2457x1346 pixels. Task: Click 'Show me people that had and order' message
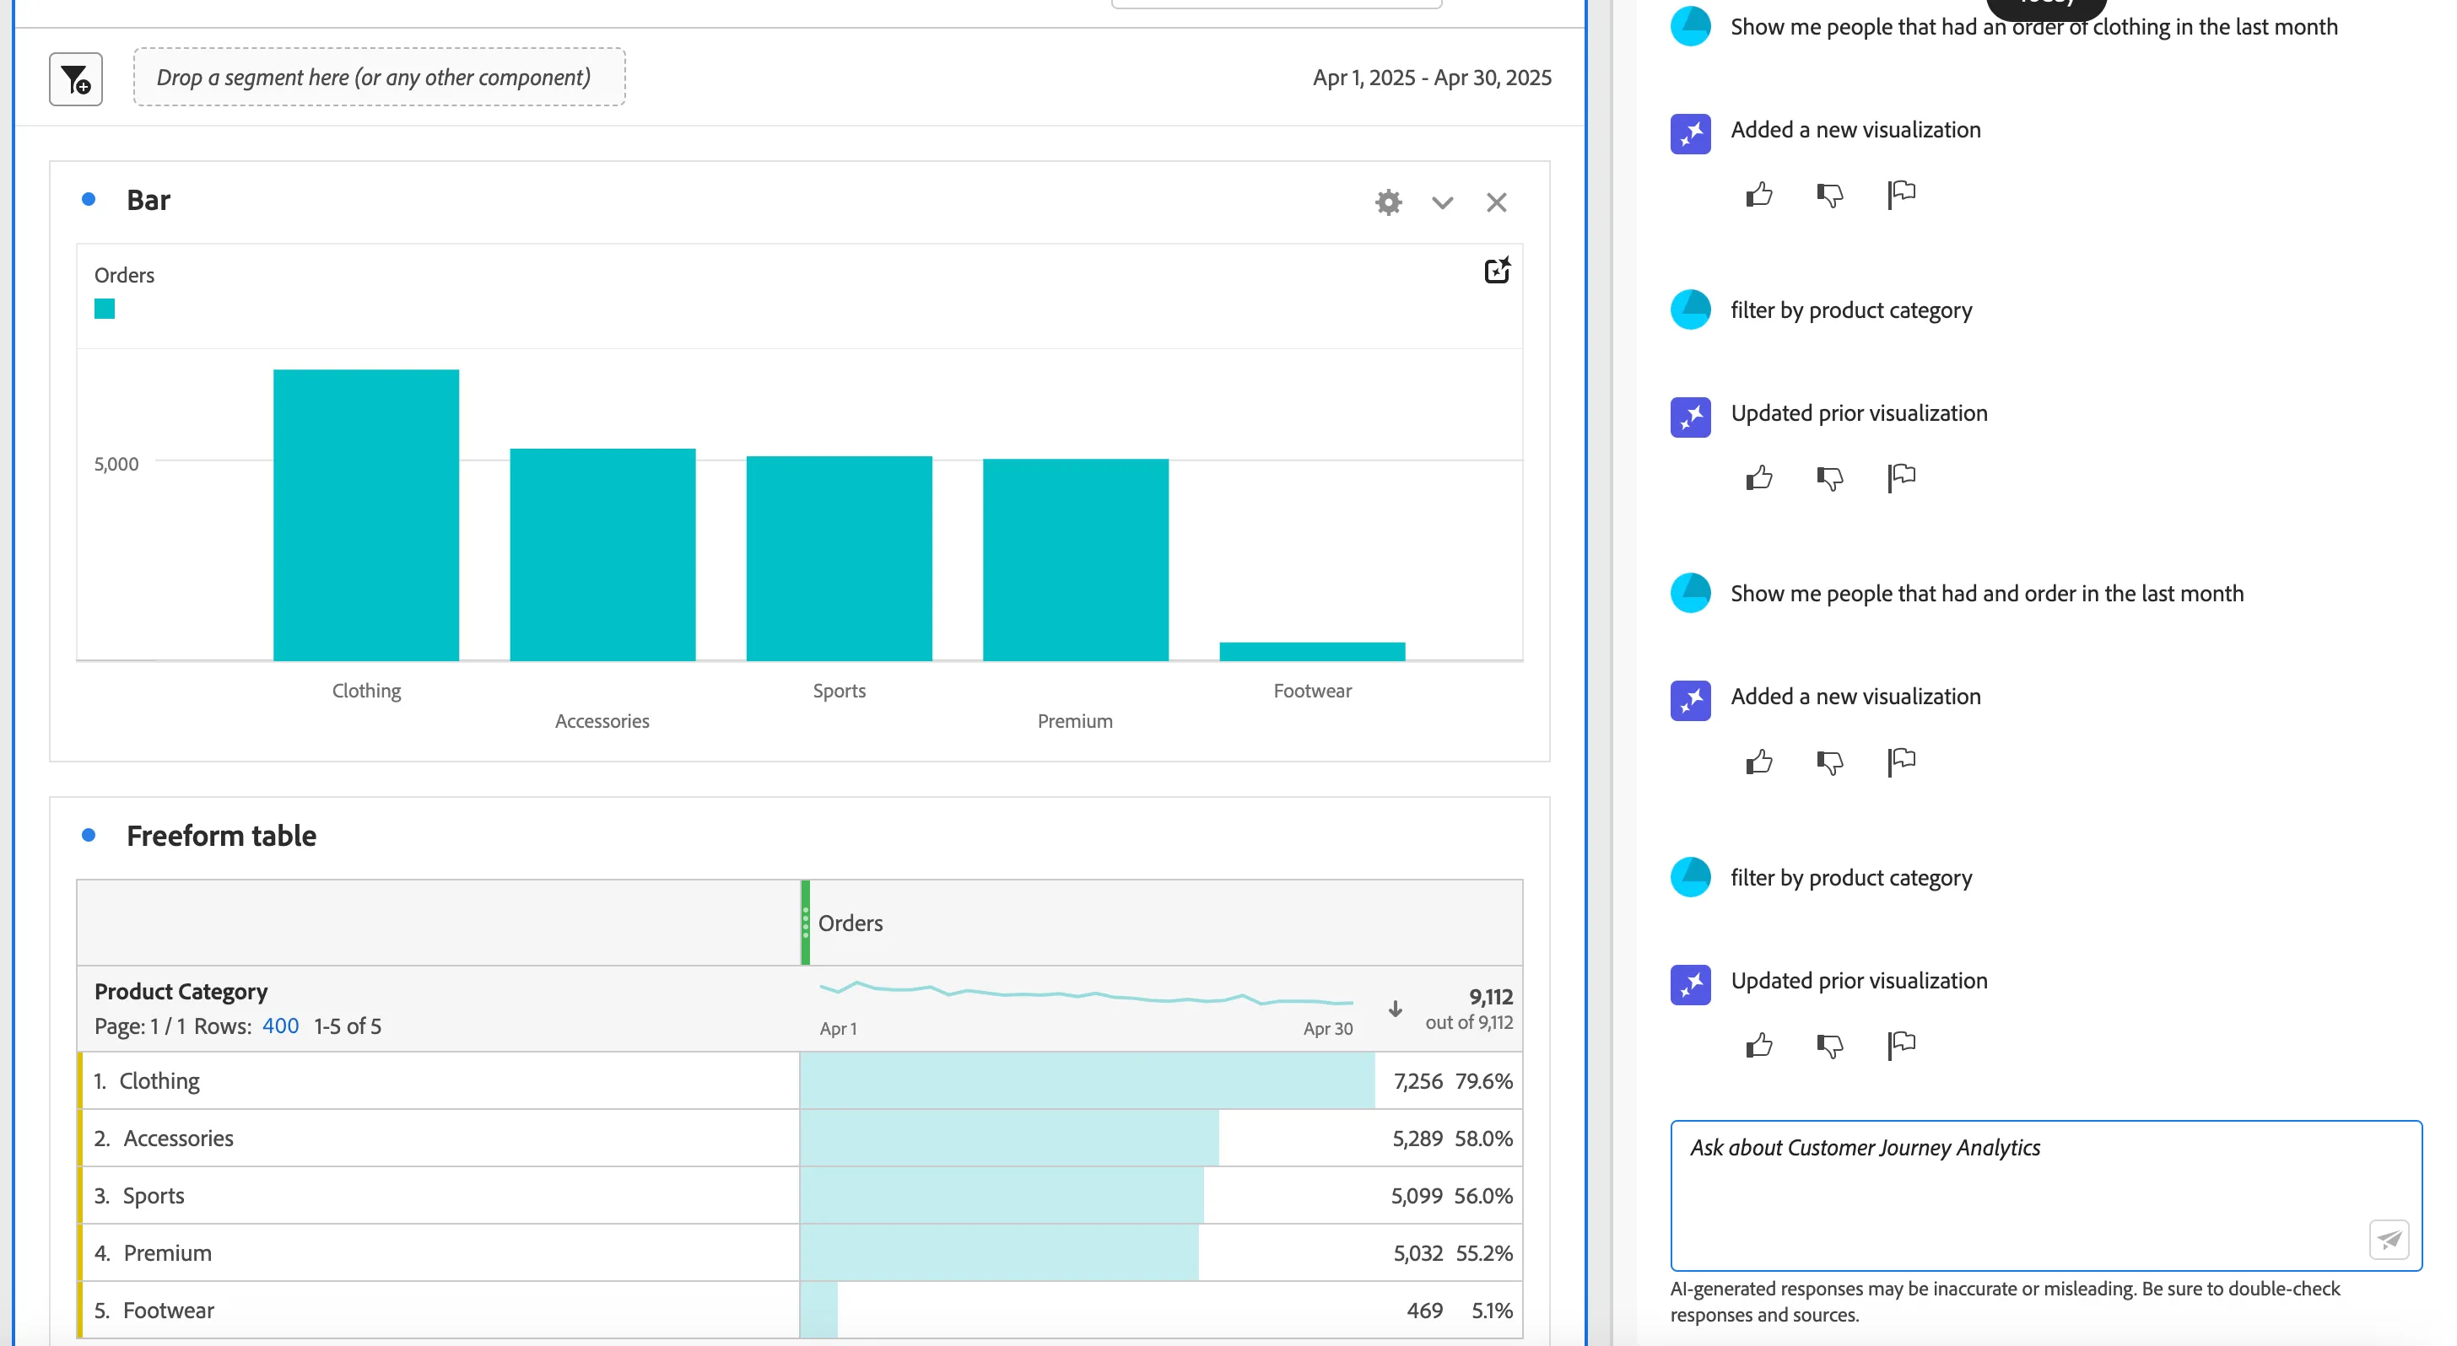click(x=1987, y=594)
